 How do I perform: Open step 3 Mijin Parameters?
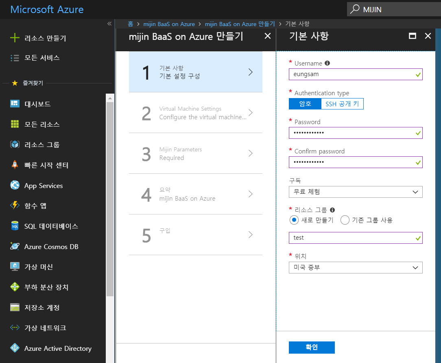[195, 153]
